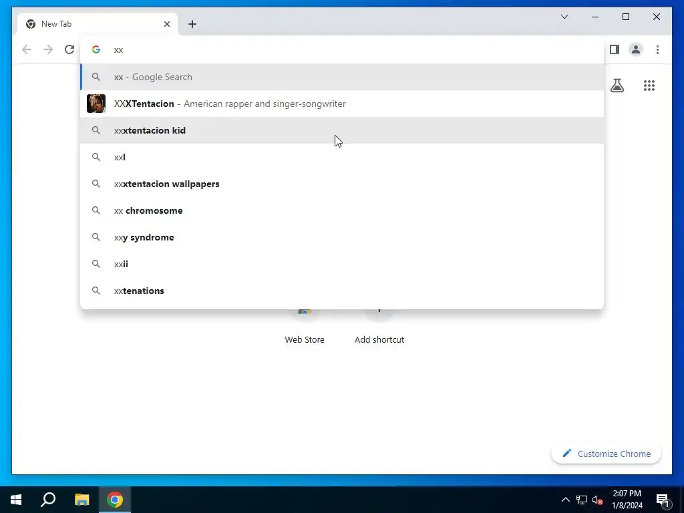This screenshot has width=684, height=513.
Task: Maximize the Chrome window
Action: [625, 17]
